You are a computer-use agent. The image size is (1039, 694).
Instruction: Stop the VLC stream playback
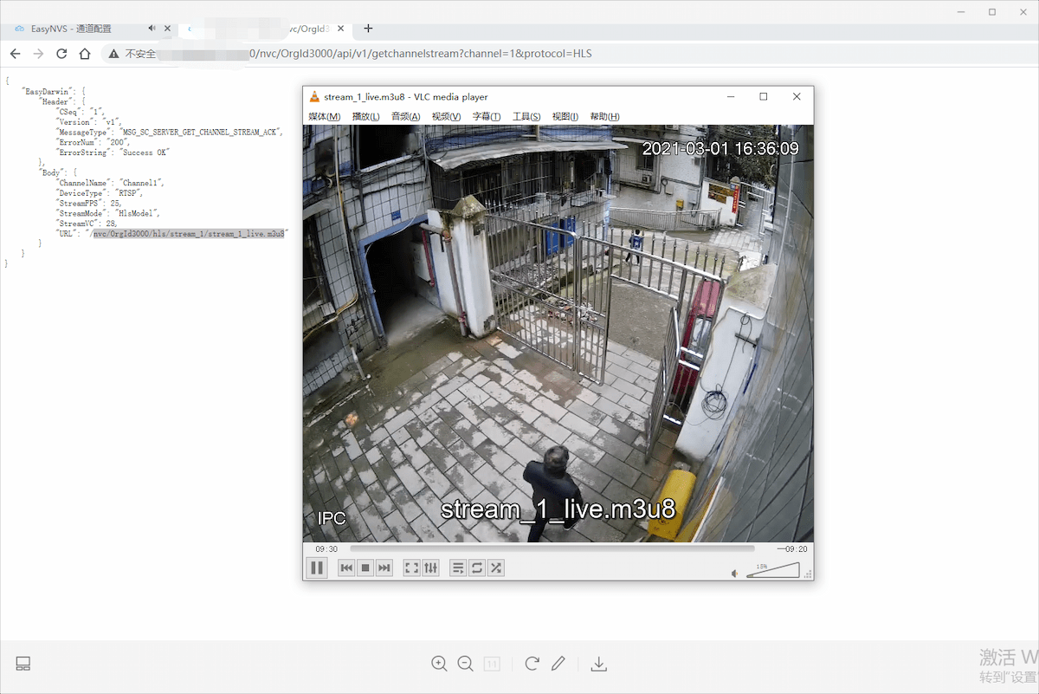click(365, 568)
